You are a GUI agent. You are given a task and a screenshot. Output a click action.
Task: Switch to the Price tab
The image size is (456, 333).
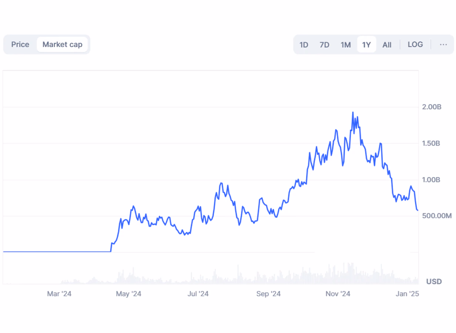tap(20, 44)
